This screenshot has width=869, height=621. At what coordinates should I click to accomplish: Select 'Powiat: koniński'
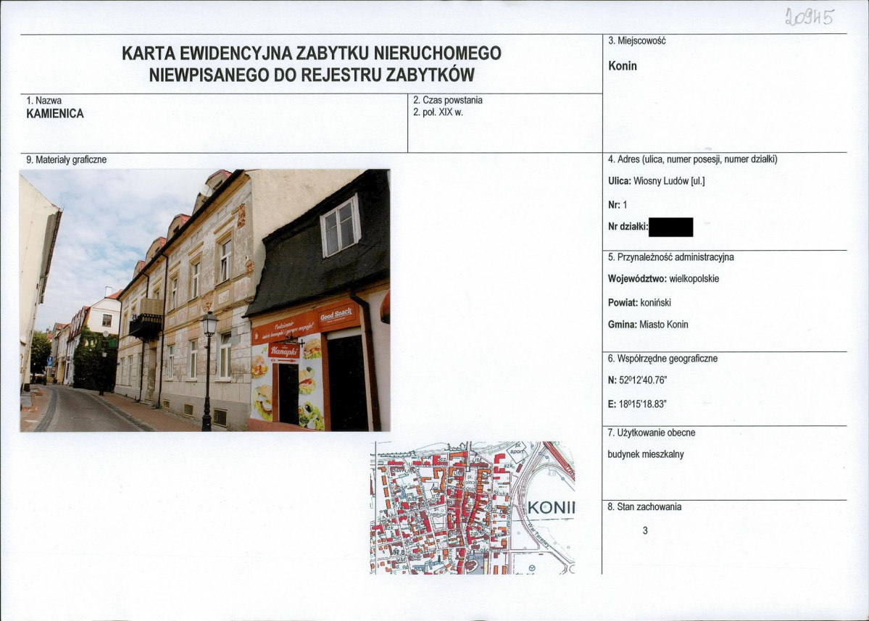639,302
